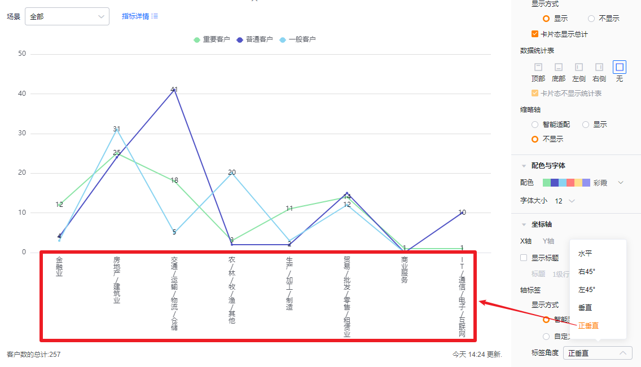641x367 pixels.
Task: Open the 彩霞 color scheme dropdown
Action: [x=621, y=183]
